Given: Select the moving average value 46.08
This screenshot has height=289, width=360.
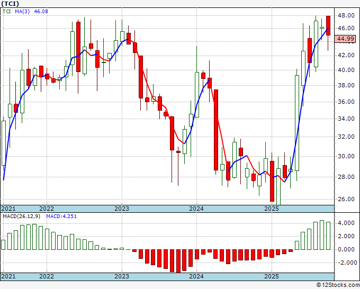Looking at the screenshot, I should (x=41, y=11).
